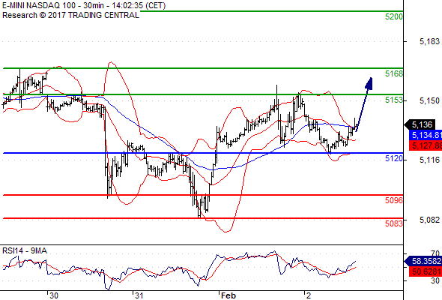
Task: Click the RSI axis value 30
Action: point(435,280)
